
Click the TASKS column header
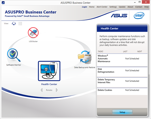(x=100, y=51)
